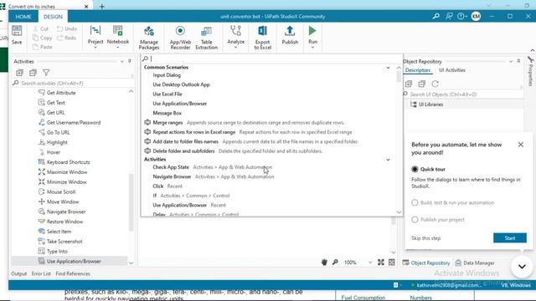Click the fit to screen icon
536x301 pixels.
click(381, 262)
